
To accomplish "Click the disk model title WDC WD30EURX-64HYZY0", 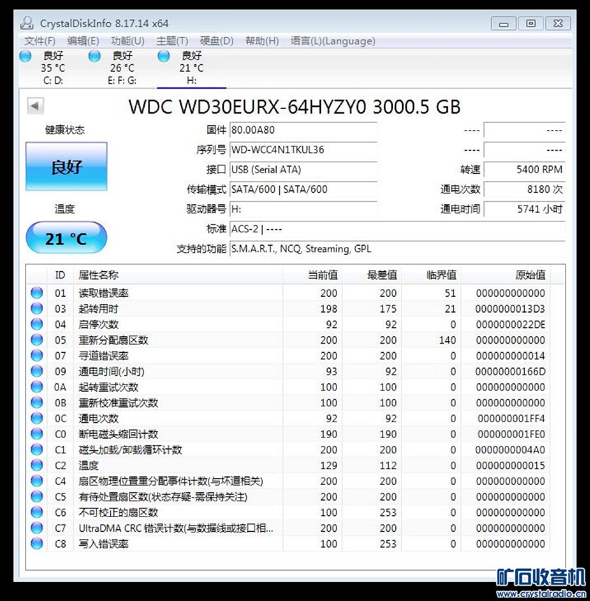I will [294, 107].
